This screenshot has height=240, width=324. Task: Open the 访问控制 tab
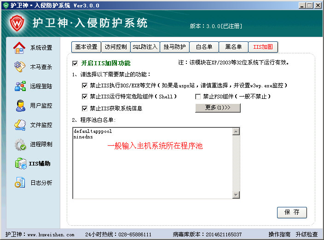point(116,47)
